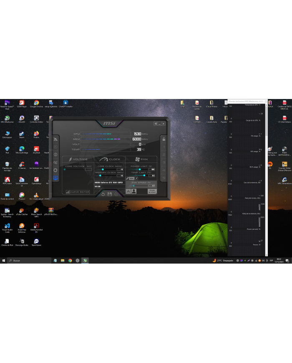Apply settings with the checkmark icon
The height and width of the screenshot is (363, 292).
116,194
